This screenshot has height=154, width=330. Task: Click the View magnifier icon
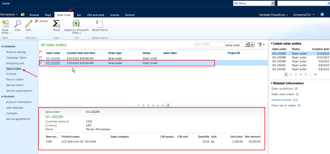(x=18, y=25)
